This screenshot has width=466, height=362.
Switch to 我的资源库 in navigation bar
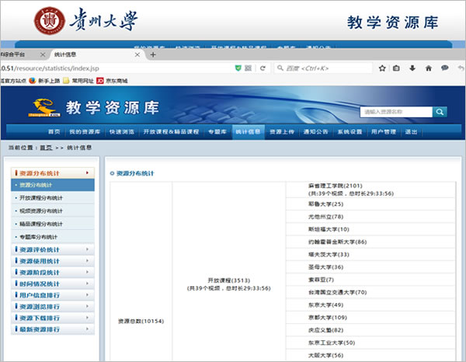85,131
